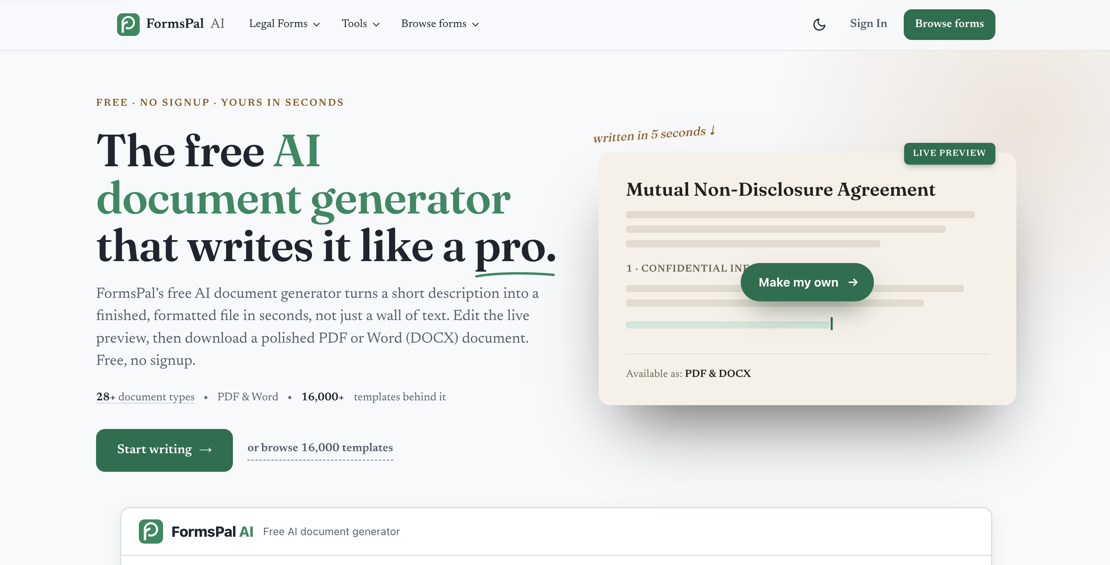
Task: Click 'FREE · NO SIGNUP · YOURS IN SECONDS' tagline
Action: (220, 103)
